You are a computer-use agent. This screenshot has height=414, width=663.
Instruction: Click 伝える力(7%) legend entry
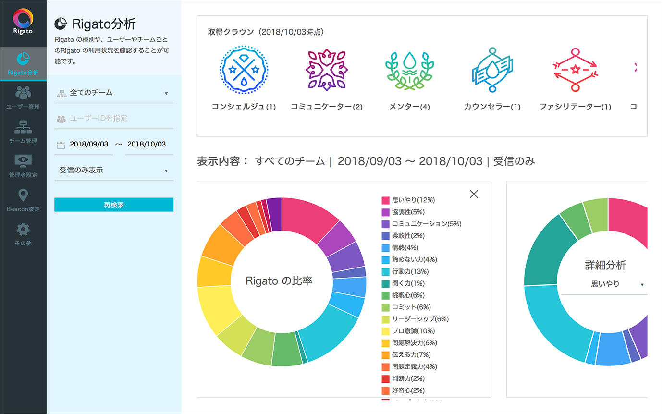coord(406,355)
